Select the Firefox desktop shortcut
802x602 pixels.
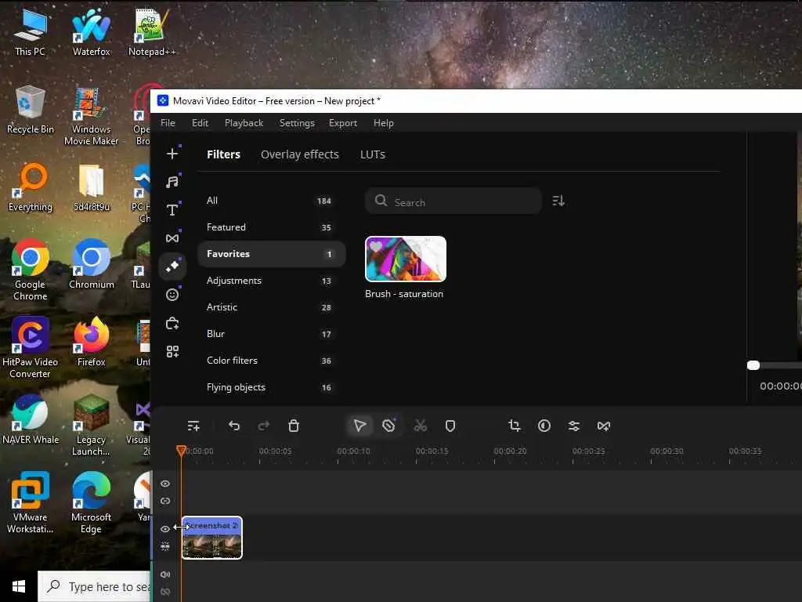91,342
